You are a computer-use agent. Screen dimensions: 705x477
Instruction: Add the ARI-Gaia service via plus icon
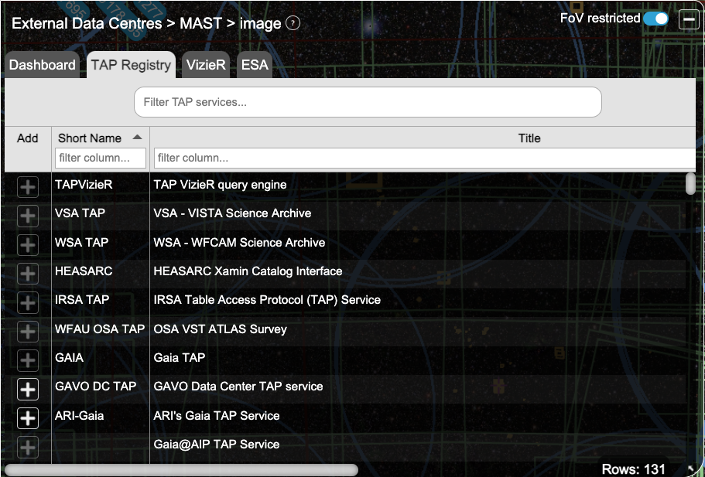point(28,418)
